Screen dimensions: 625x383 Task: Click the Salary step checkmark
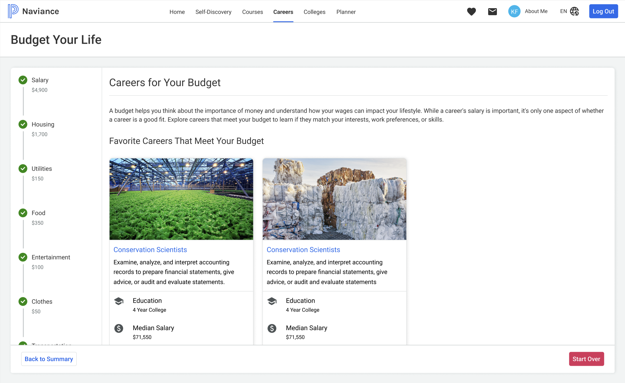point(23,80)
